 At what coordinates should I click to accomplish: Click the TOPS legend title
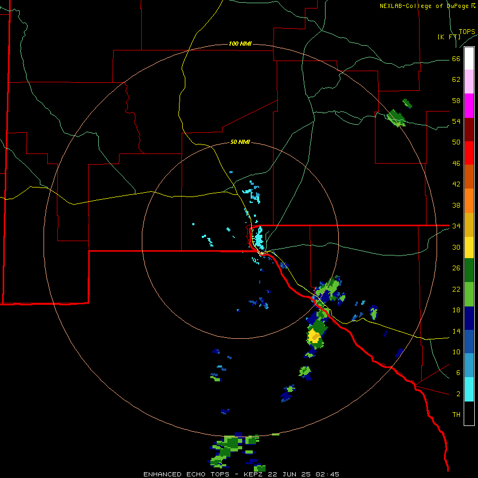coord(467,32)
